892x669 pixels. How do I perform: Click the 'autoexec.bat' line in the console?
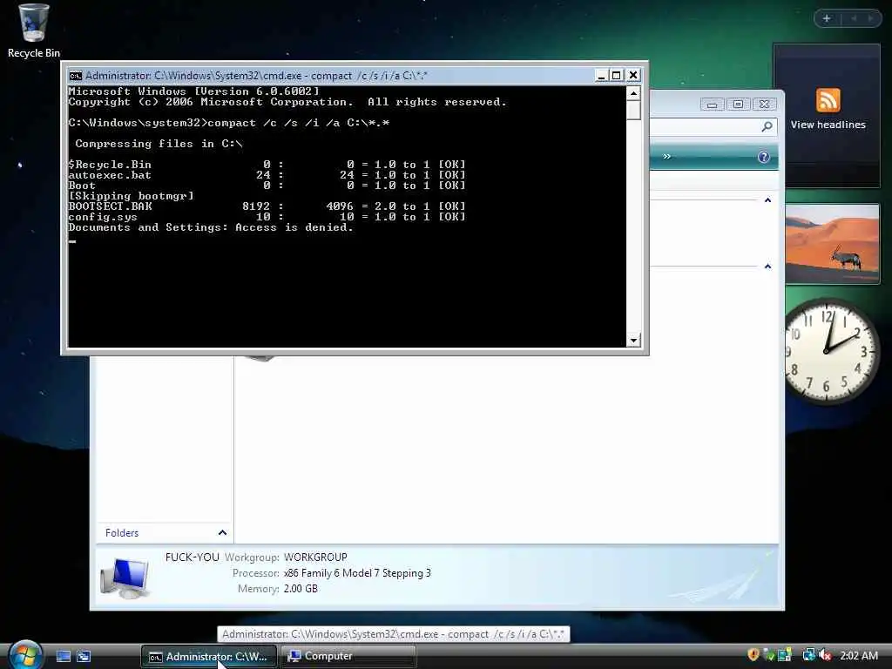click(267, 174)
